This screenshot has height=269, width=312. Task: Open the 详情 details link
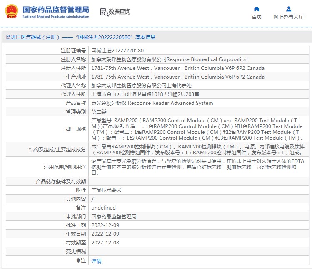pos(96,261)
